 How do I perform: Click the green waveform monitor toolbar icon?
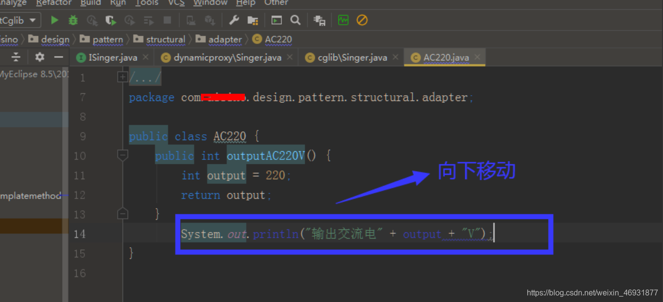343,20
